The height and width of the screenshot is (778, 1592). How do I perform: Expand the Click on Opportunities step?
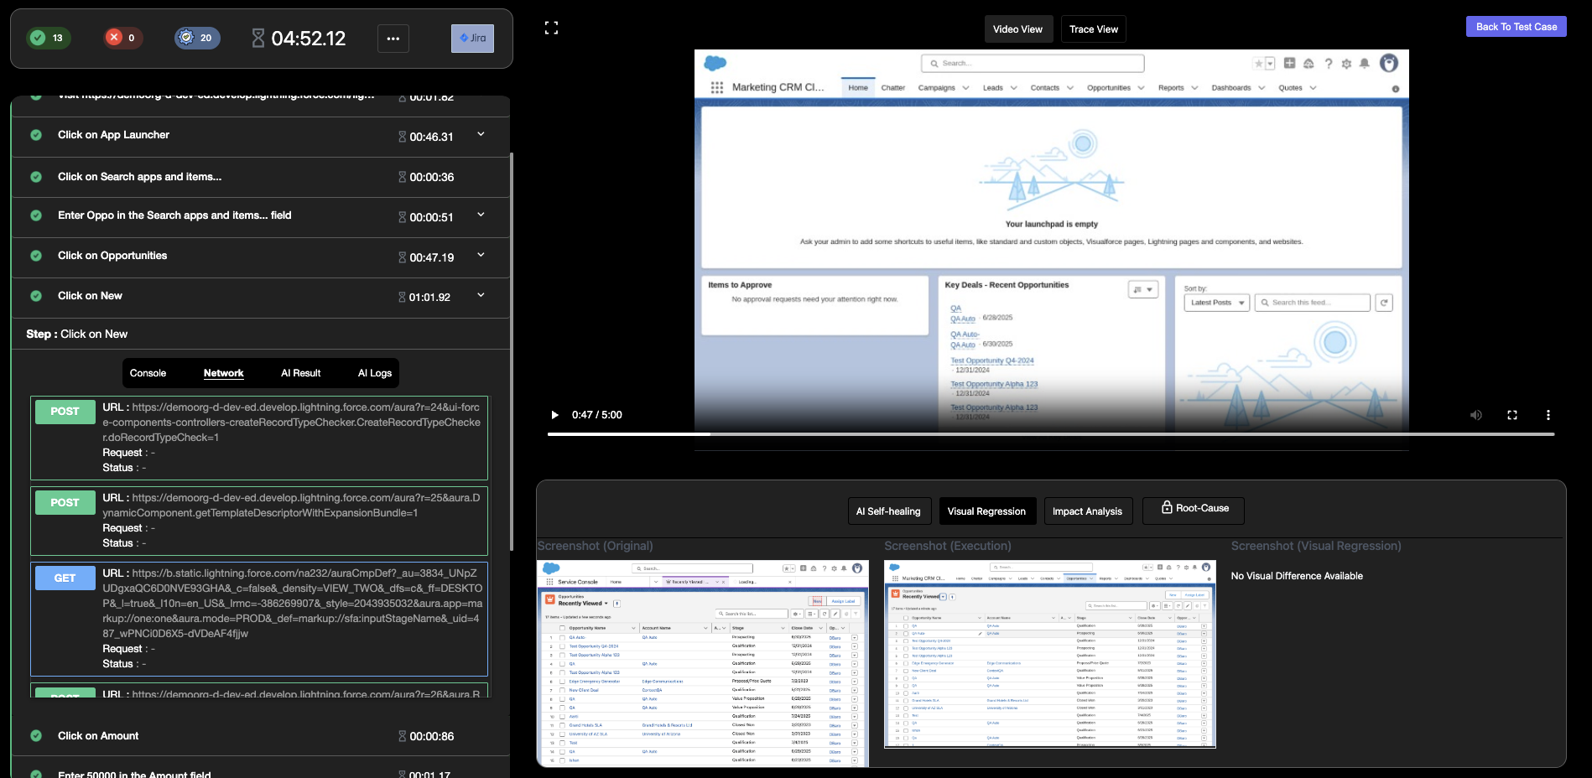[x=481, y=255]
